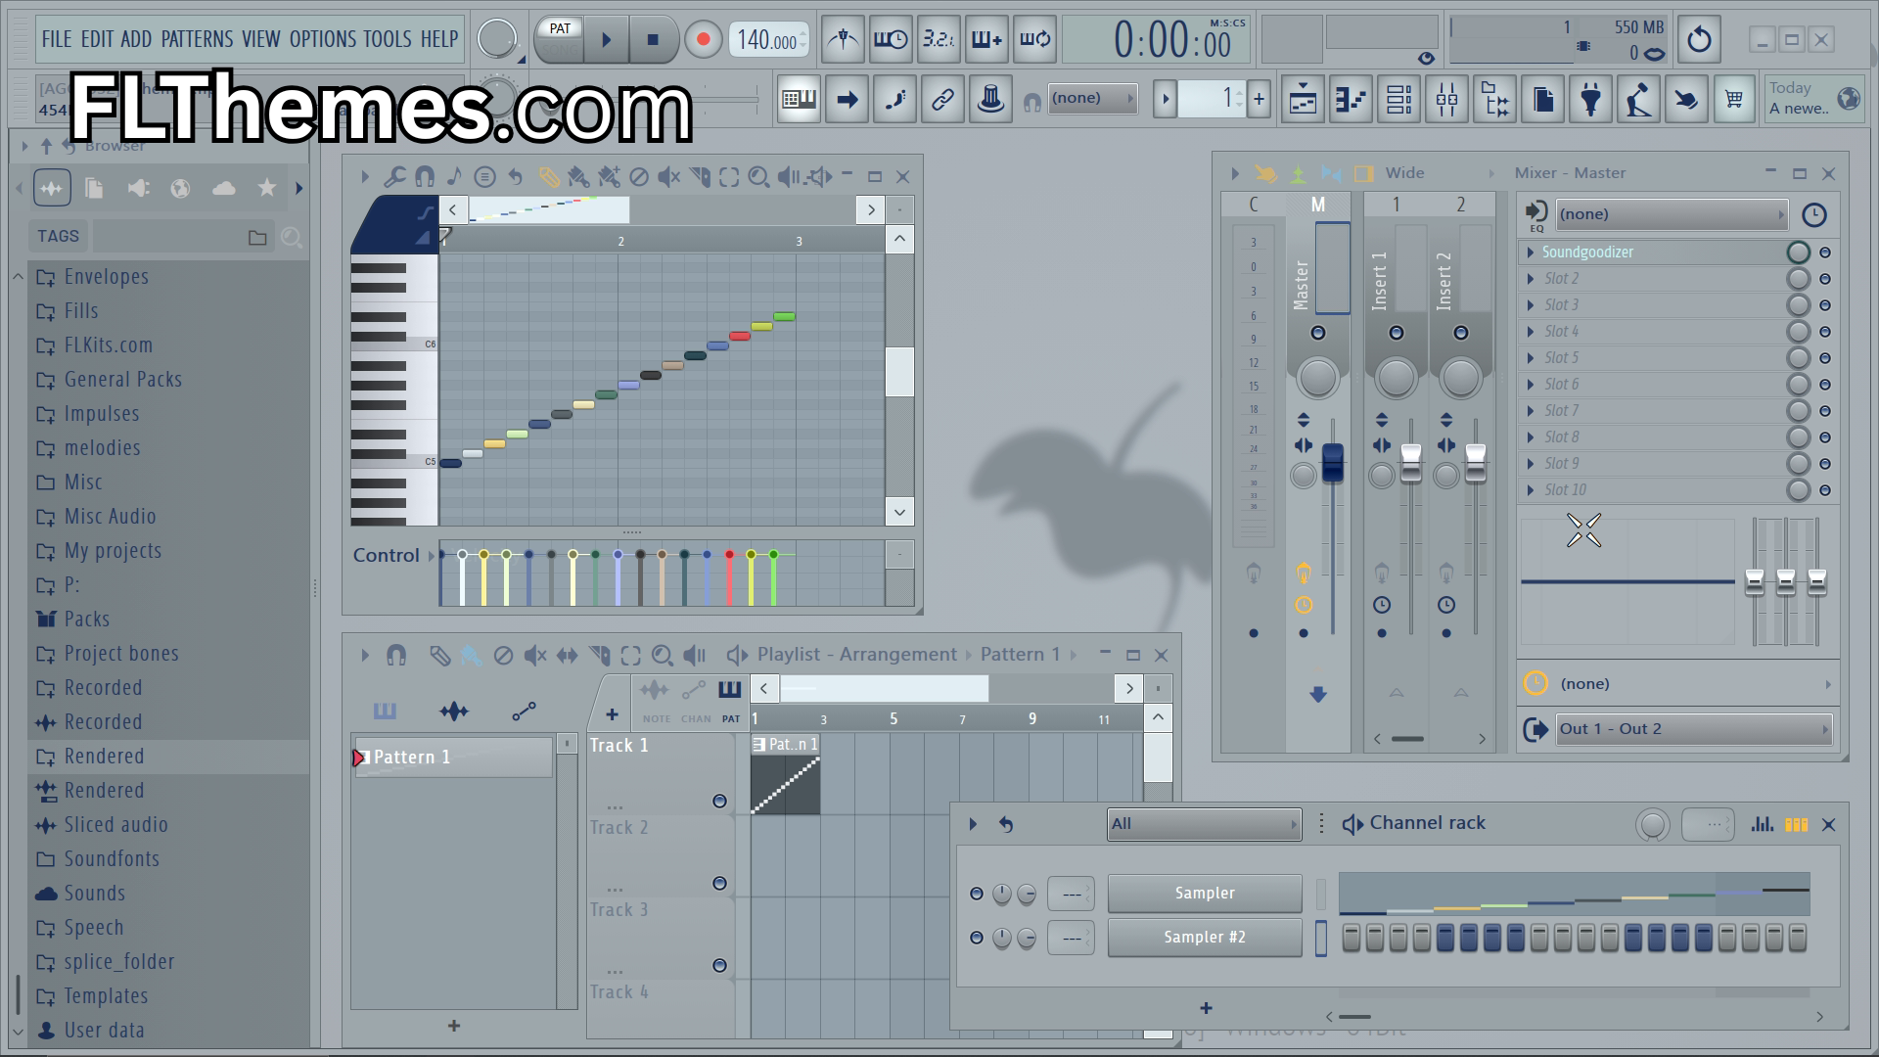The width and height of the screenshot is (1879, 1057).
Task: Toggle Insert 1 mute LED in Mixer
Action: click(1397, 333)
